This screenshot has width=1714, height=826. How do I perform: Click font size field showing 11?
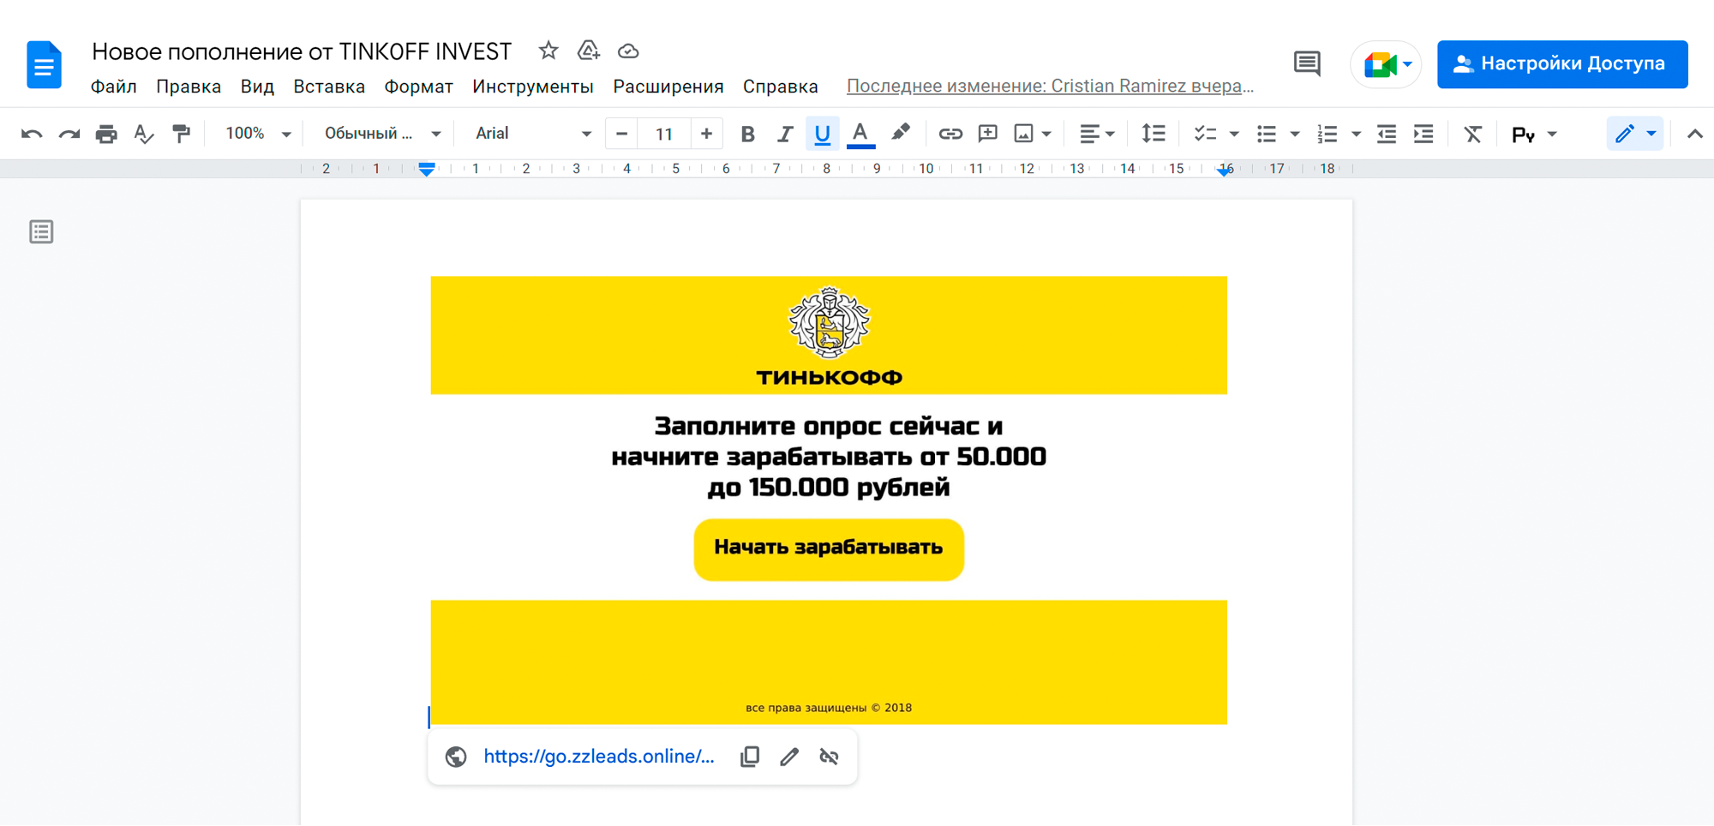click(664, 134)
